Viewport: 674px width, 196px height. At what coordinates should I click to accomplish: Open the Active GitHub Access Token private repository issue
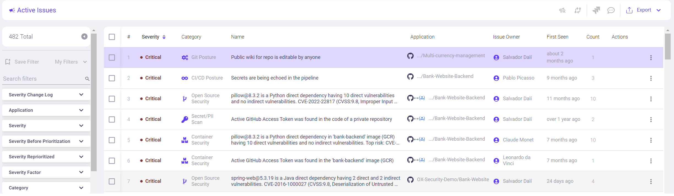click(311, 119)
